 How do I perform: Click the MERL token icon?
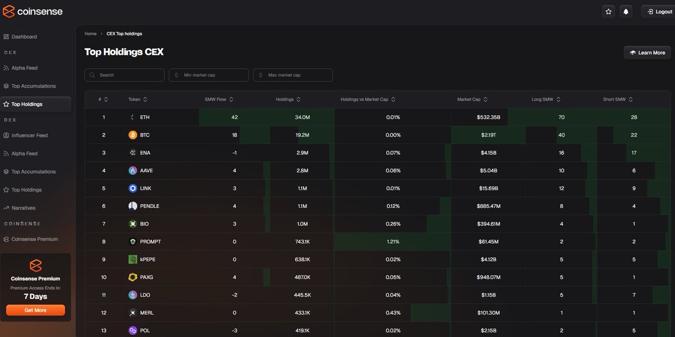[133, 312]
